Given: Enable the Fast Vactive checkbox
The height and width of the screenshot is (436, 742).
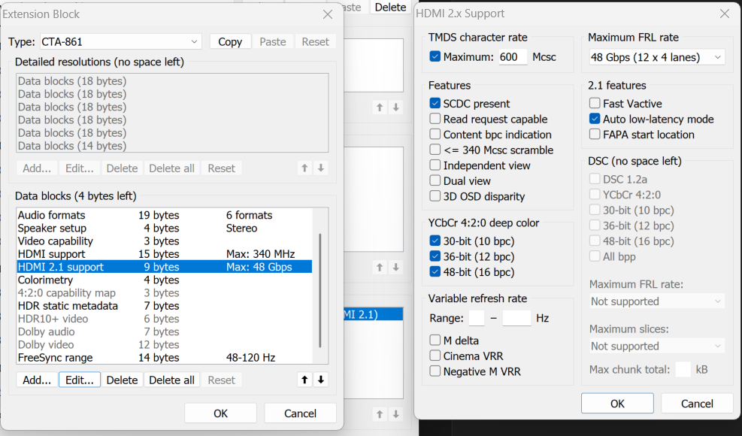Looking at the screenshot, I should click(x=595, y=104).
